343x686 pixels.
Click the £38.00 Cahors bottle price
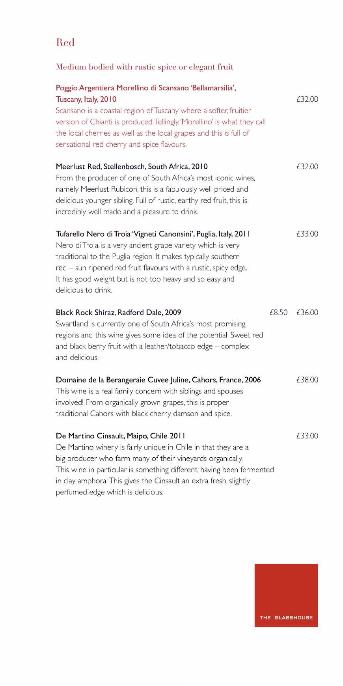tap(307, 380)
